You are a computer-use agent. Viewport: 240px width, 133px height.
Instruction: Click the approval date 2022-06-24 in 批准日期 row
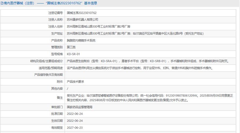[75, 114]
